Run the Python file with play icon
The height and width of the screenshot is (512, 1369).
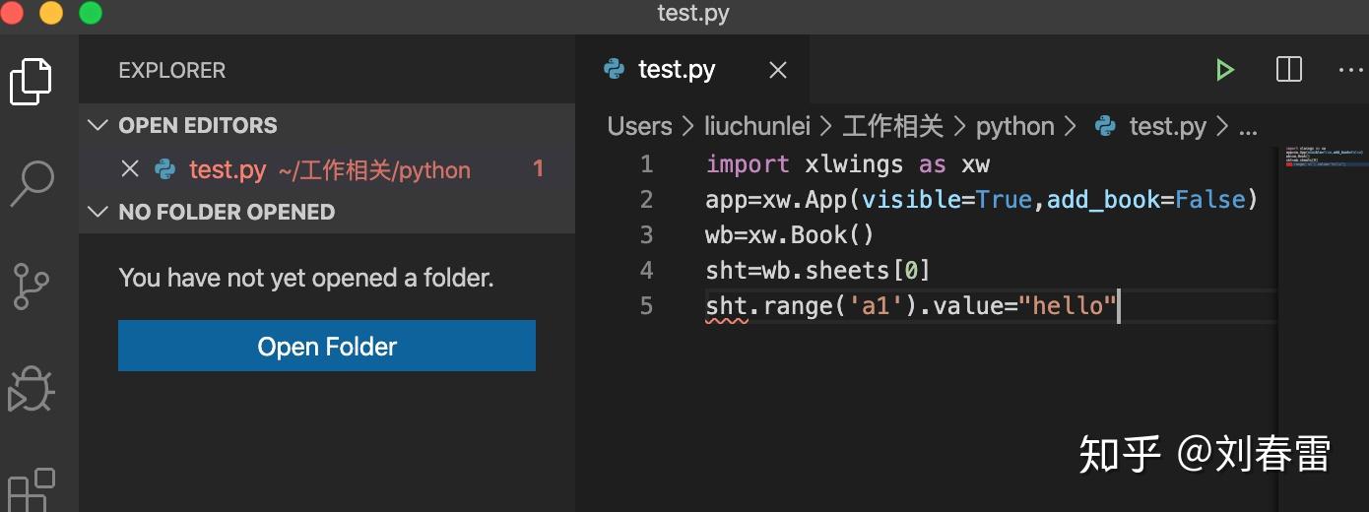1224,70
